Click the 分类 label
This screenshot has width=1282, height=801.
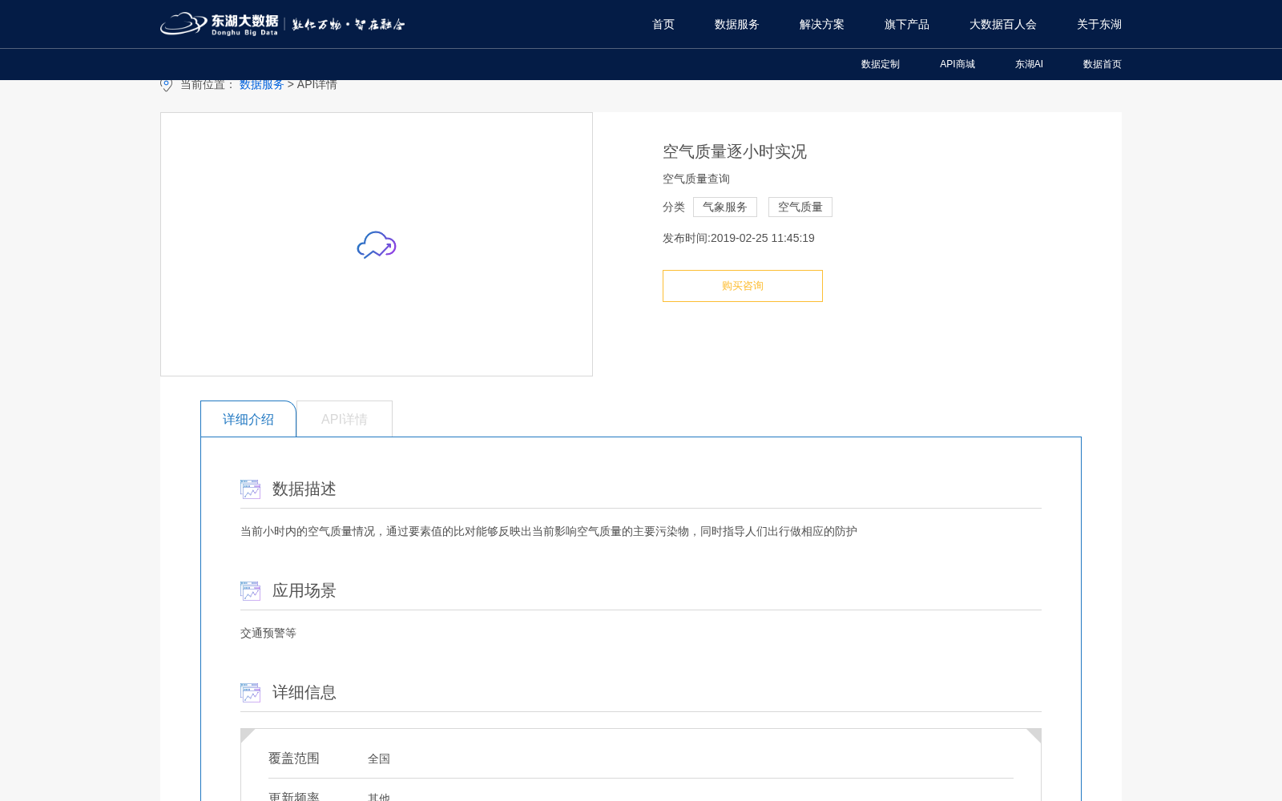[674, 207]
